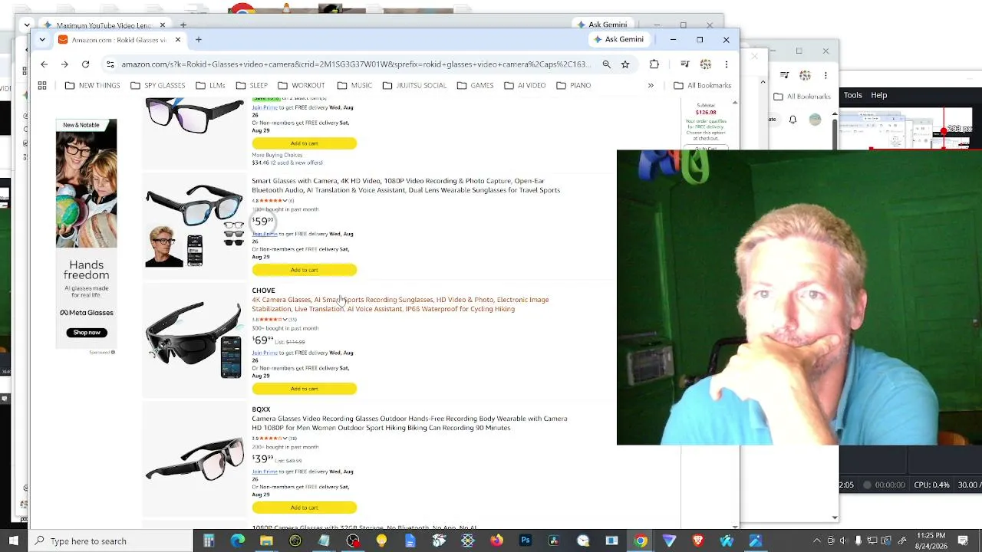The width and height of the screenshot is (982, 552).
Task: Open the Extensions puzzle icon
Action: point(654,64)
